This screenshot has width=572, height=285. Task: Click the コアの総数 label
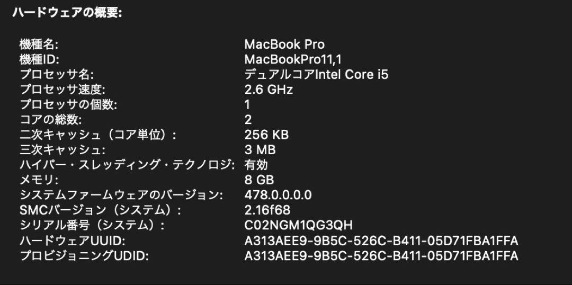coord(51,120)
